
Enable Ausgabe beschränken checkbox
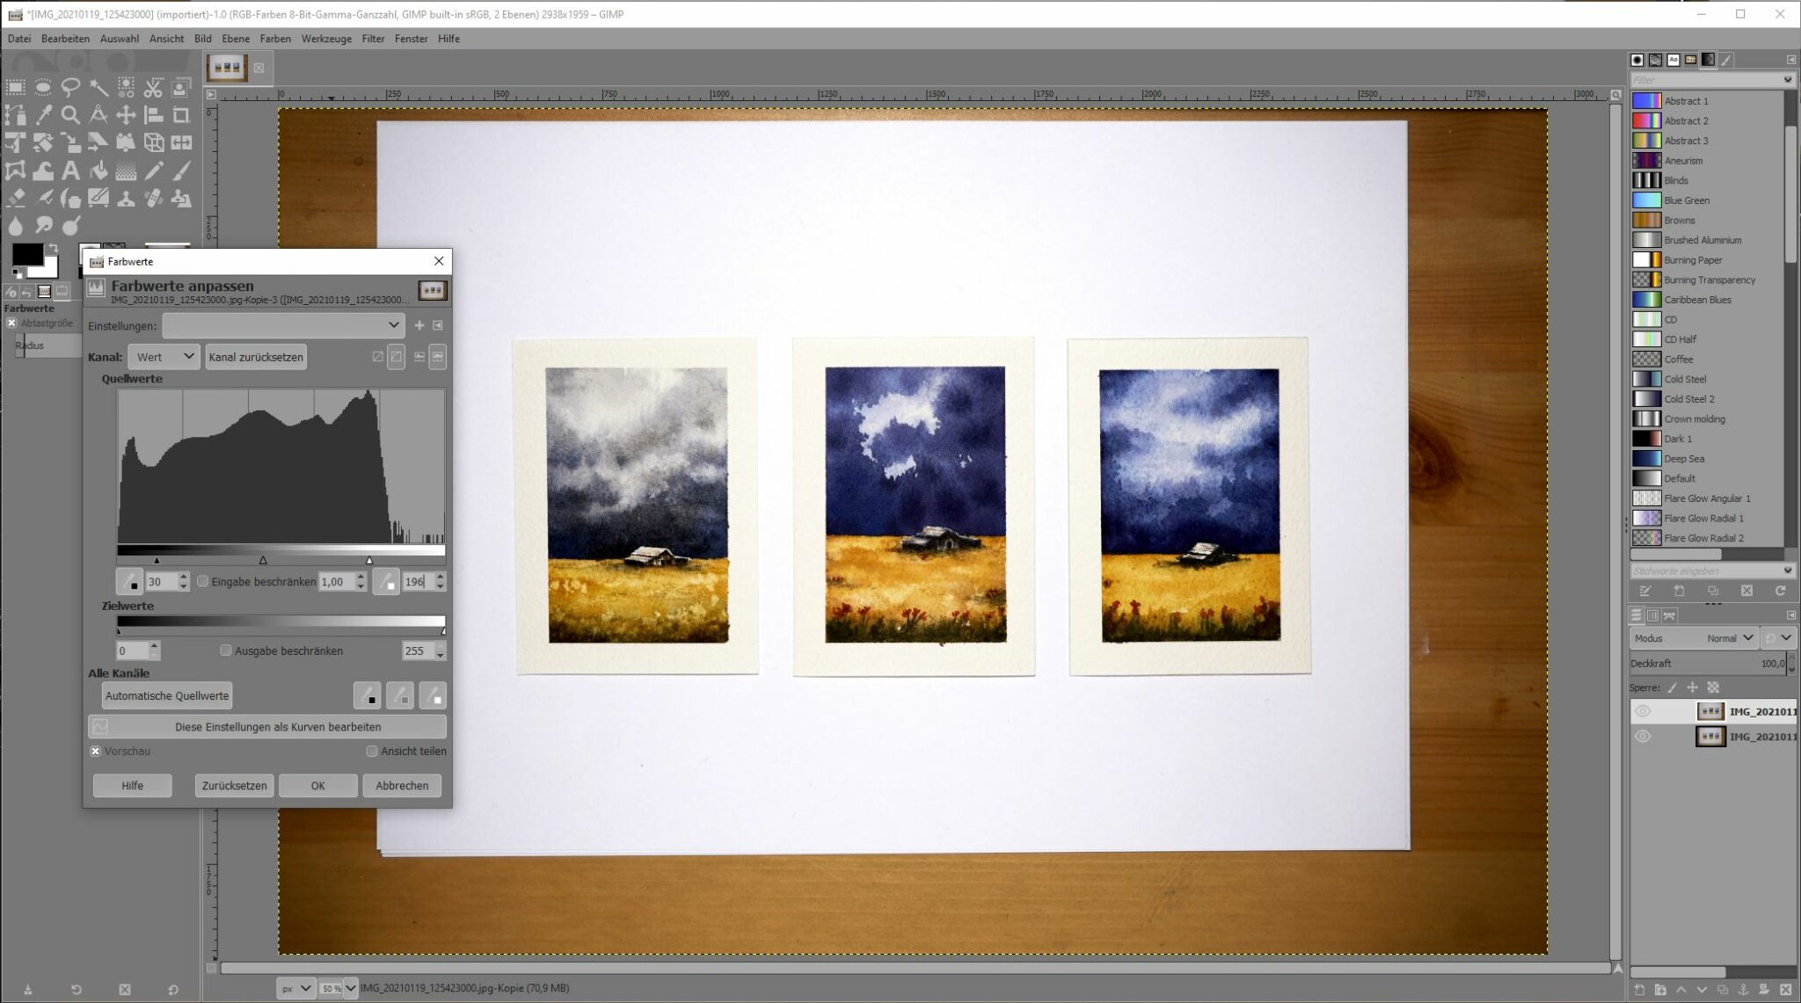click(x=226, y=650)
